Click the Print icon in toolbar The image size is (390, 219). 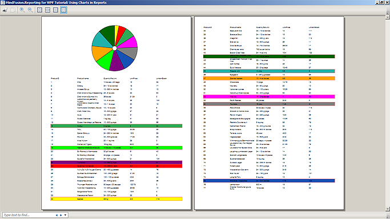[5, 10]
